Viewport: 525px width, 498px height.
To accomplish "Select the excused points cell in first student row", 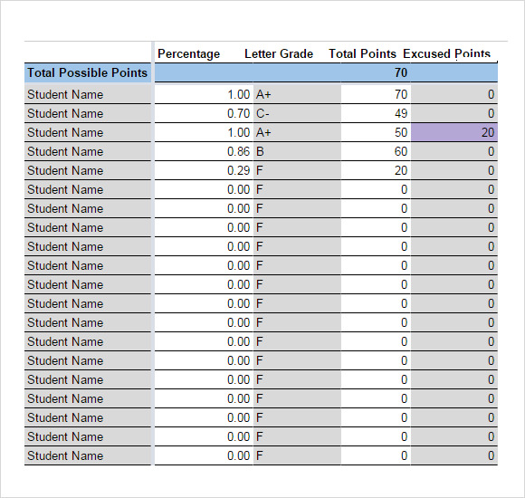I will pyautogui.click(x=454, y=94).
